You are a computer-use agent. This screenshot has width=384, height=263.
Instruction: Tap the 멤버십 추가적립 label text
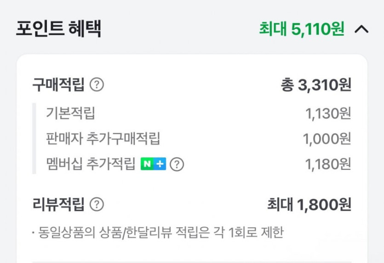[x=91, y=164]
